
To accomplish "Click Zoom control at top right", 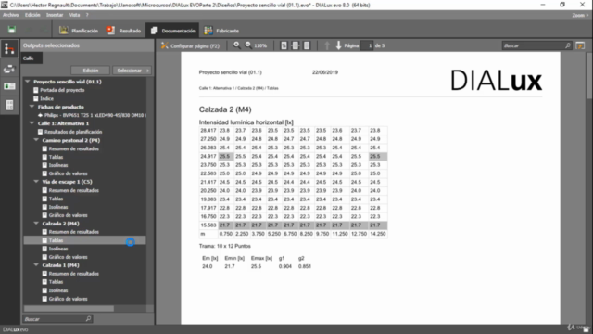I will tap(580, 15).
